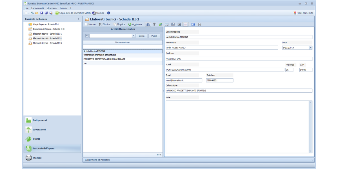Click the Note scrollbar down arrow
This screenshot has width=338, height=169.
pos(311,151)
